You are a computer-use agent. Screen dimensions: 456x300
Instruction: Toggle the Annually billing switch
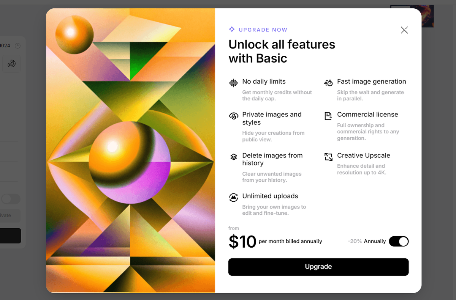399,241
